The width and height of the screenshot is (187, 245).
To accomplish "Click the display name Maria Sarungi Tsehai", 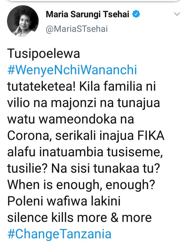I will (x=88, y=14).
